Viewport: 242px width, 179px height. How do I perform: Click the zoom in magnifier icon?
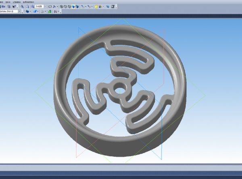22,6
